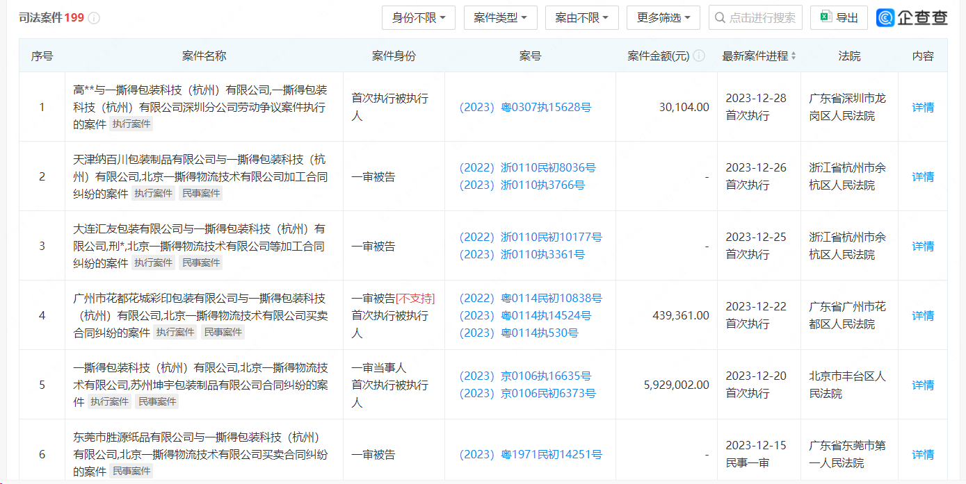Click the [不支持] label in row 4

pos(415,298)
